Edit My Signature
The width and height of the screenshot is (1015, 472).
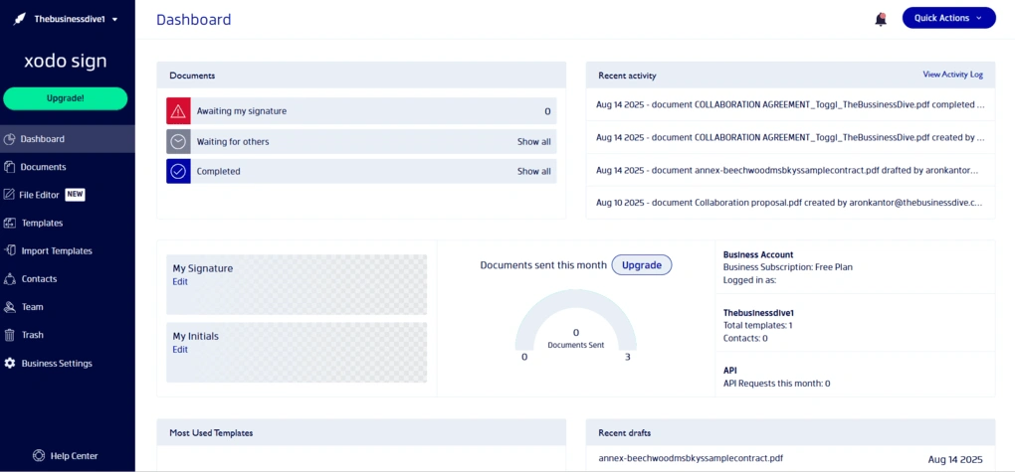coord(180,282)
